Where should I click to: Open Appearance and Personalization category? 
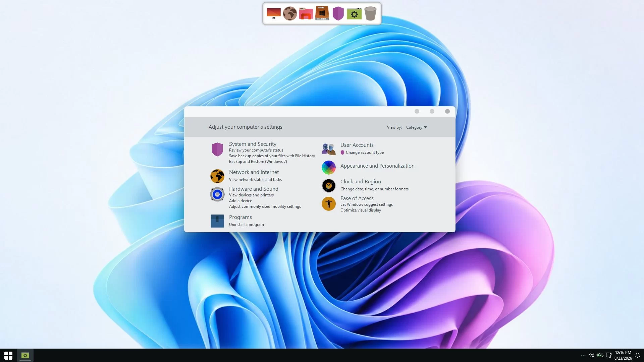pyautogui.click(x=377, y=166)
